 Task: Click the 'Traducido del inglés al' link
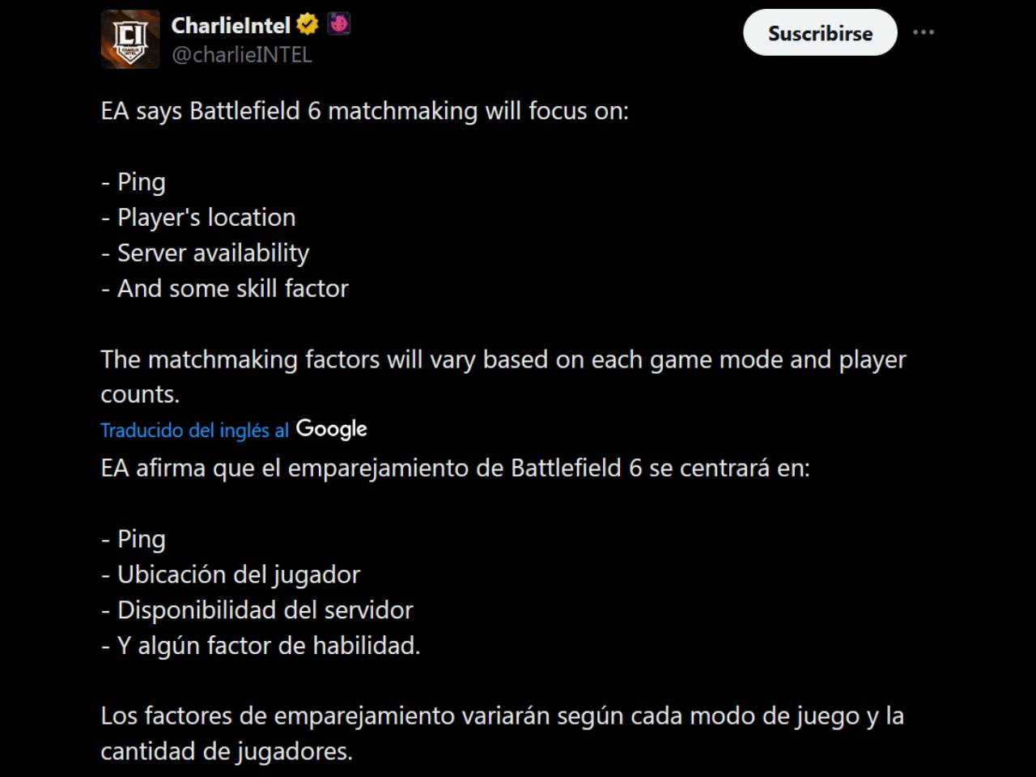coord(194,430)
